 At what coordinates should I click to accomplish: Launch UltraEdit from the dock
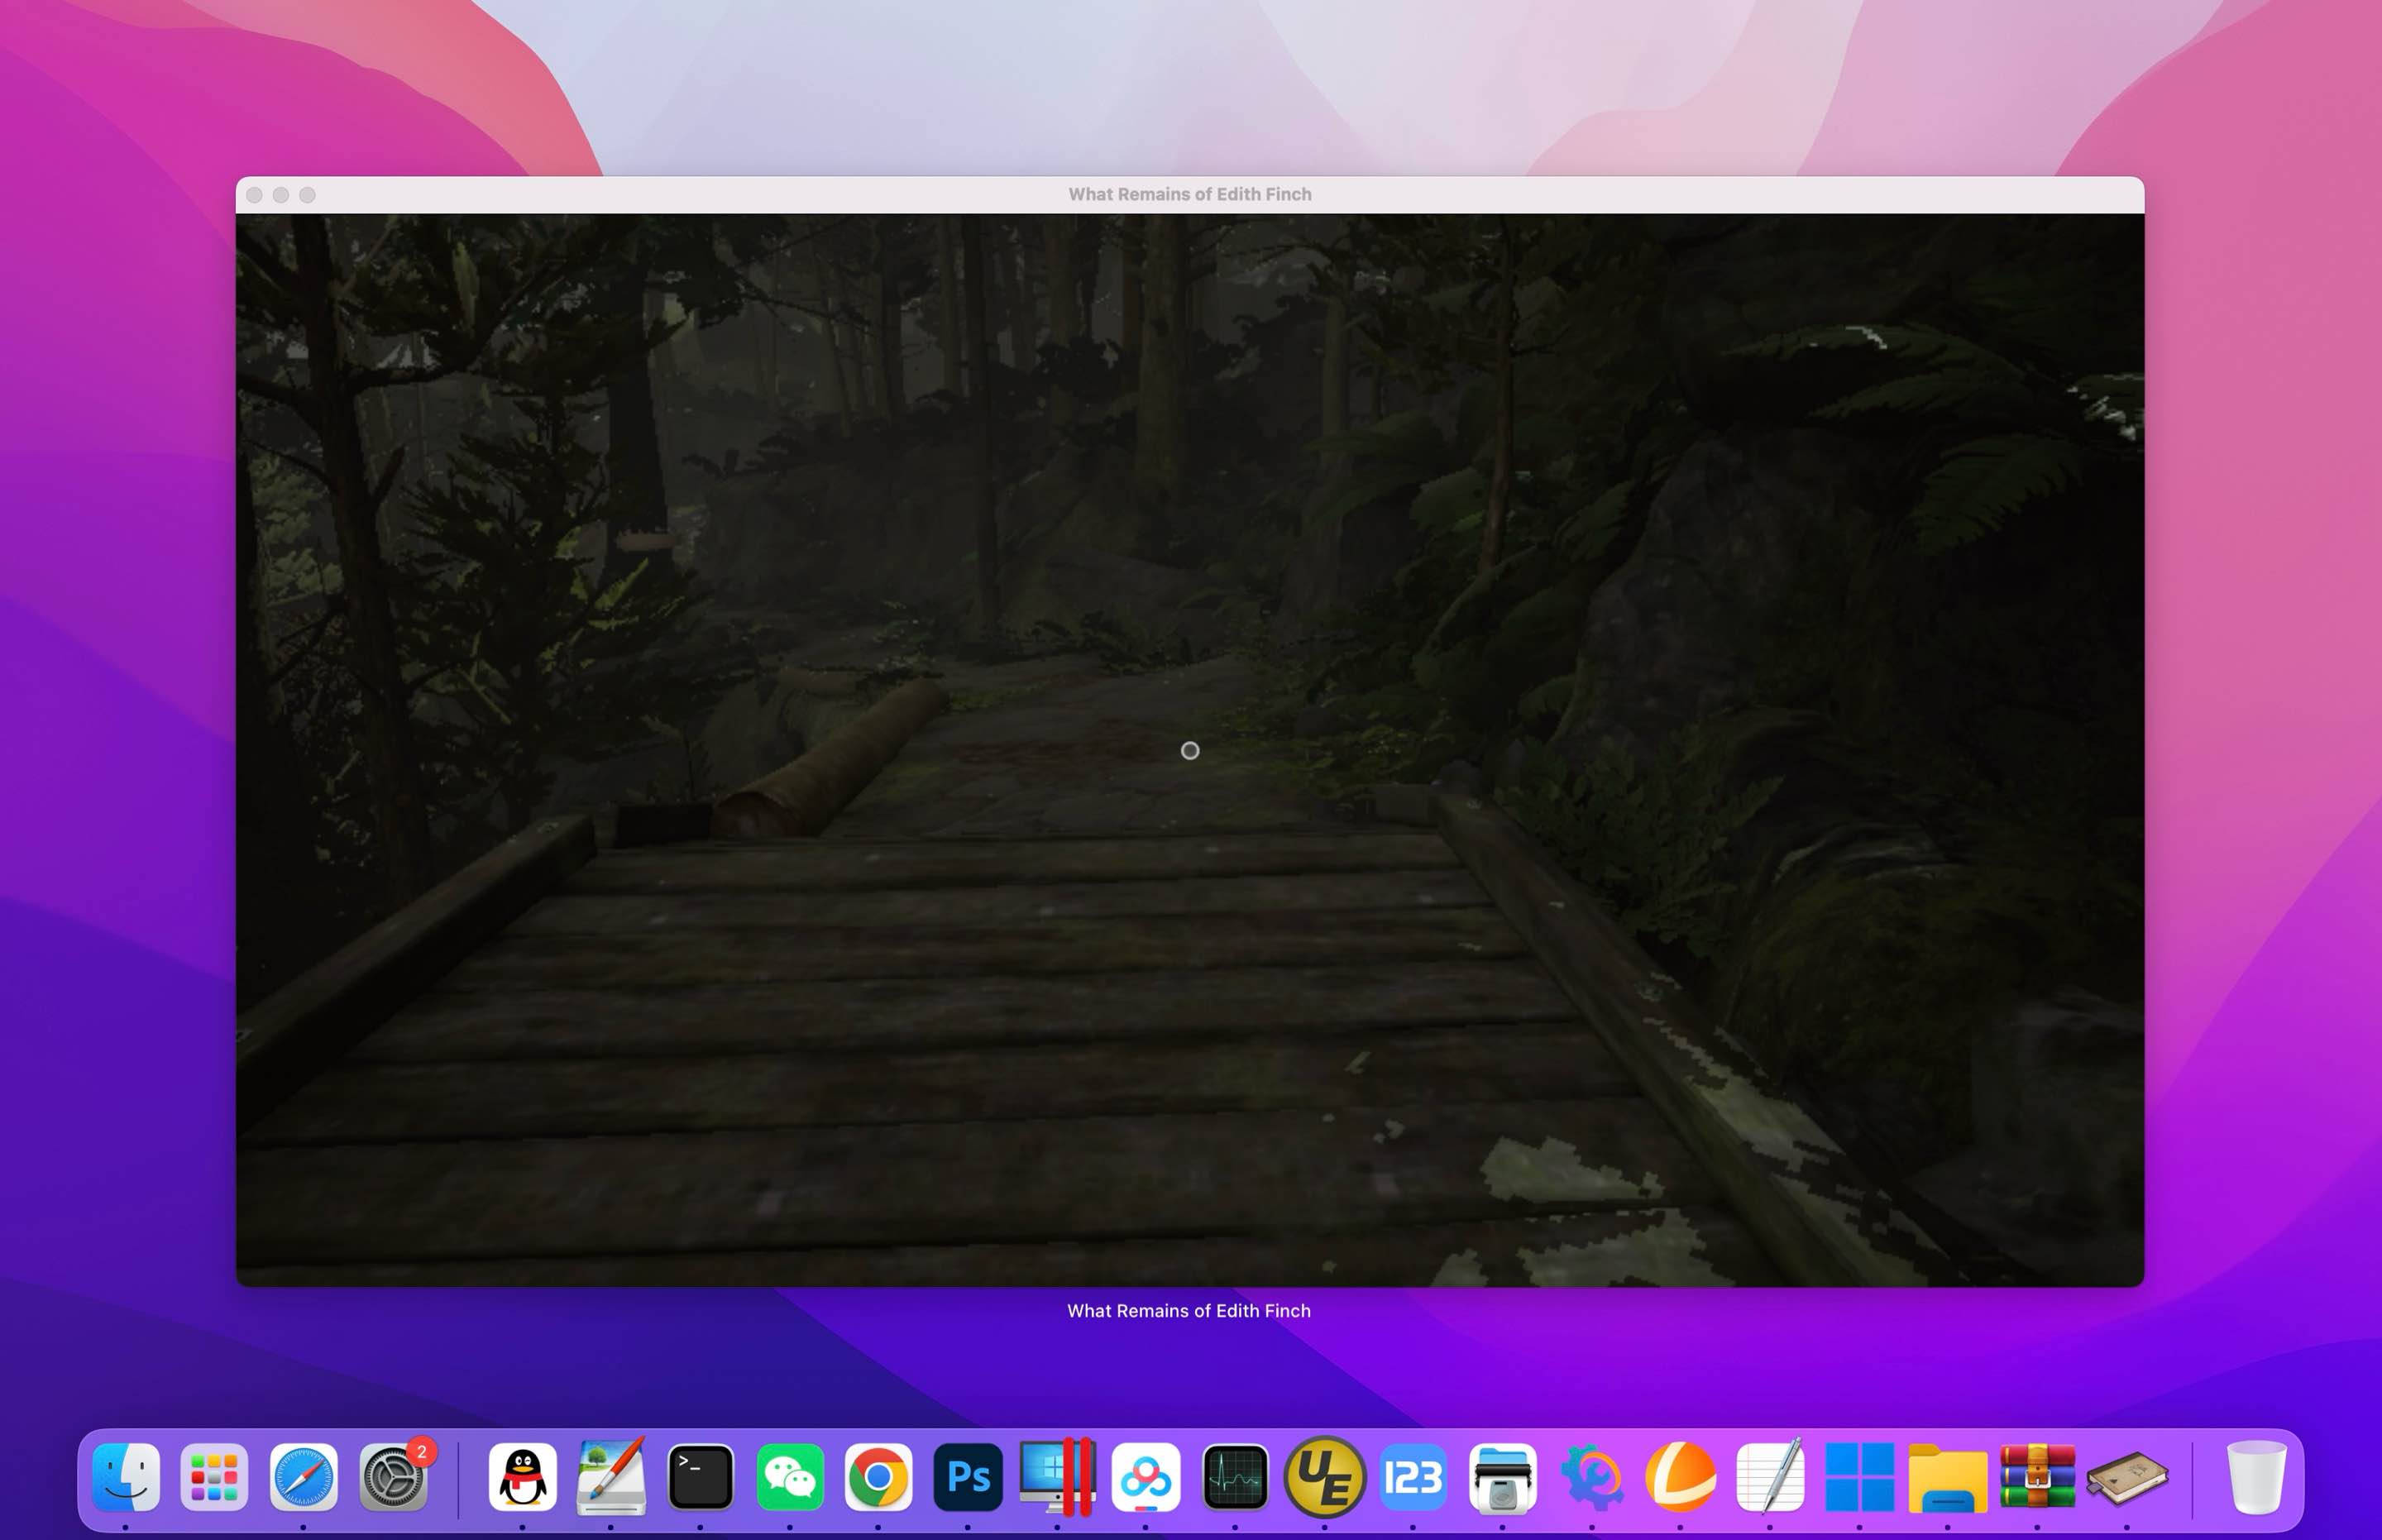pyautogui.click(x=1324, y=1476)
